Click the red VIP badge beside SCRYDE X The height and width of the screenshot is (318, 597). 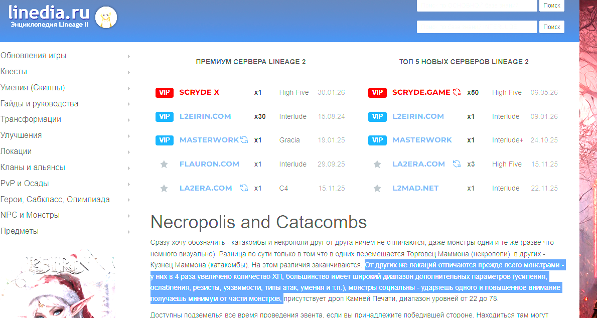point(165,92)
